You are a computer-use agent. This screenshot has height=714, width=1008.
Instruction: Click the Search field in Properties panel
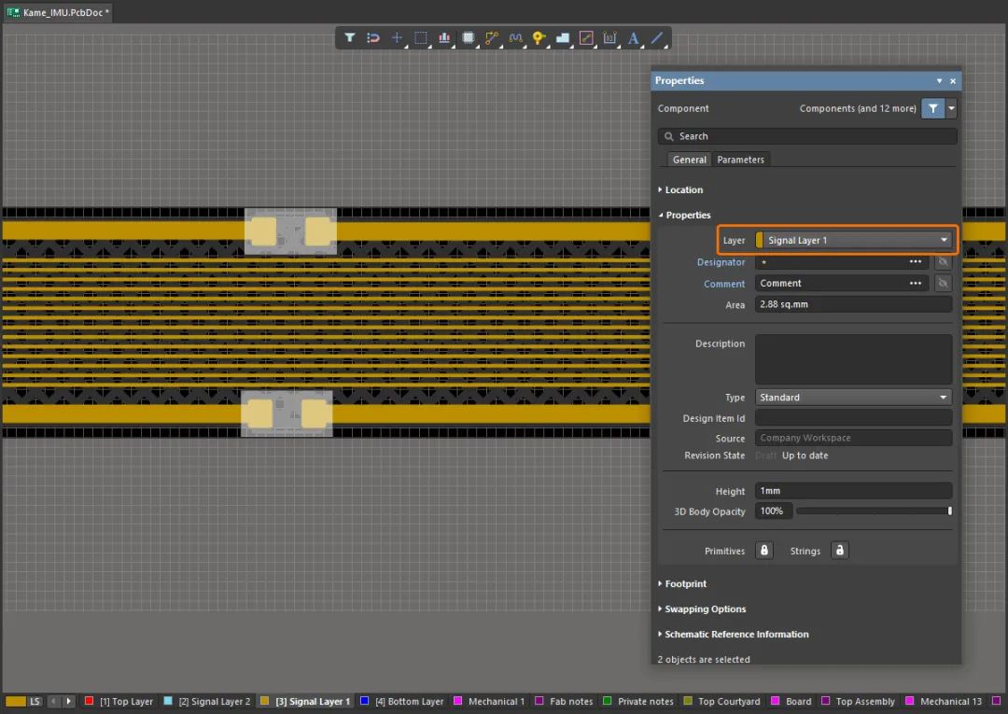[807, 136]
